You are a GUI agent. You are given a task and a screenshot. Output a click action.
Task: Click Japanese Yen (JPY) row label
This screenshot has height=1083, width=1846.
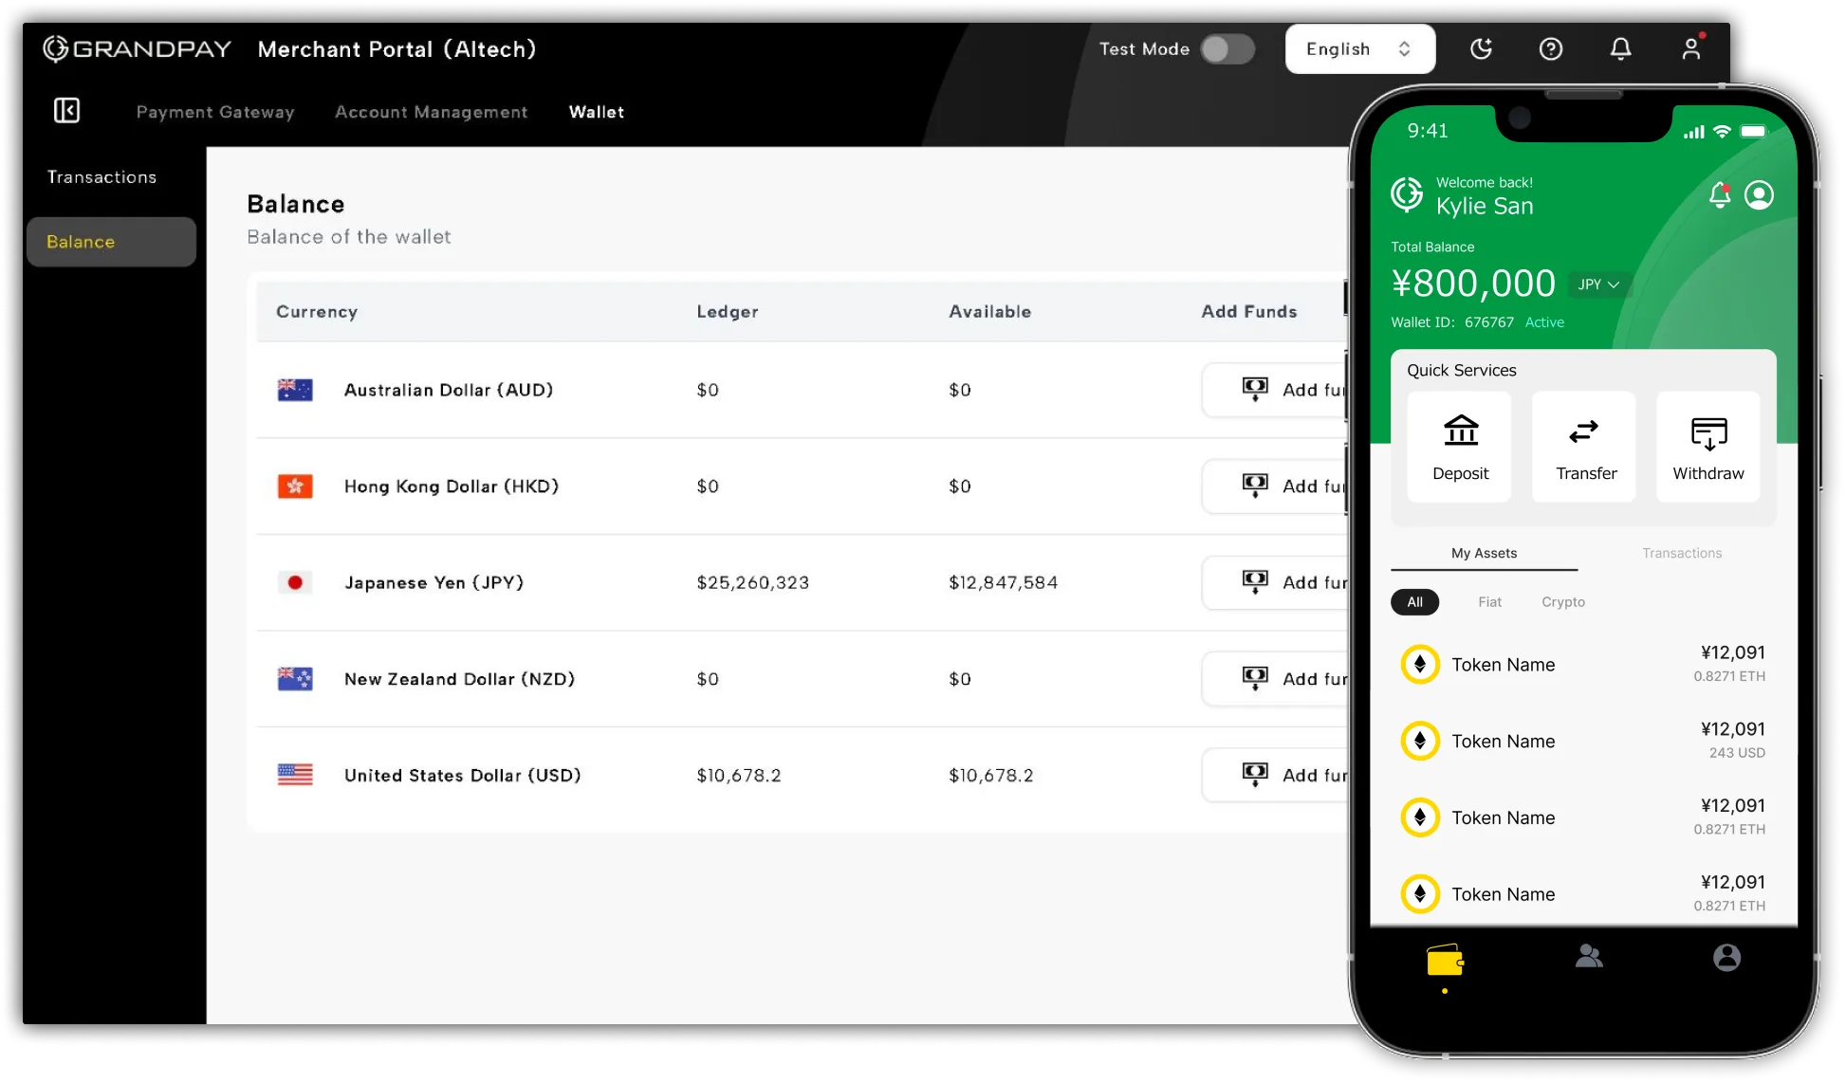(x=434, y=582)
